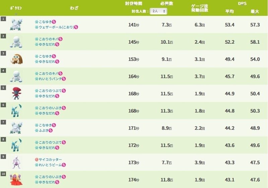Click 54.0 max DPS value

click(255, 59)
